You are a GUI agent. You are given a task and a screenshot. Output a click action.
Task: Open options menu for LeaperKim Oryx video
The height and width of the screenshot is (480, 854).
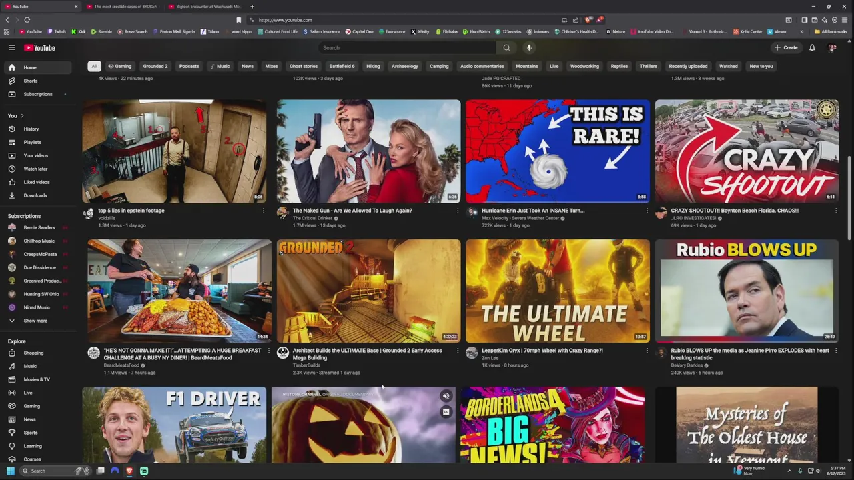pyautogui.click(x=647, y=351)
